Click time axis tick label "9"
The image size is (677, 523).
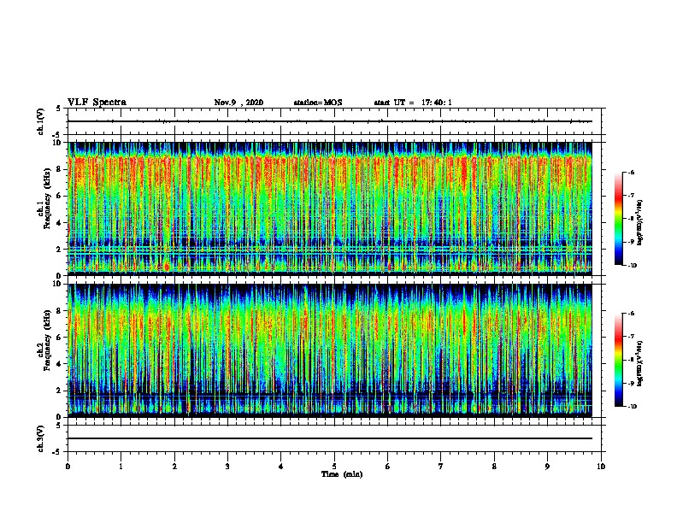click(547, 467)
